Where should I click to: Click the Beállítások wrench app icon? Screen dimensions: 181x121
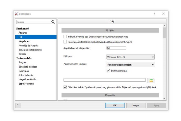point(16,14)
